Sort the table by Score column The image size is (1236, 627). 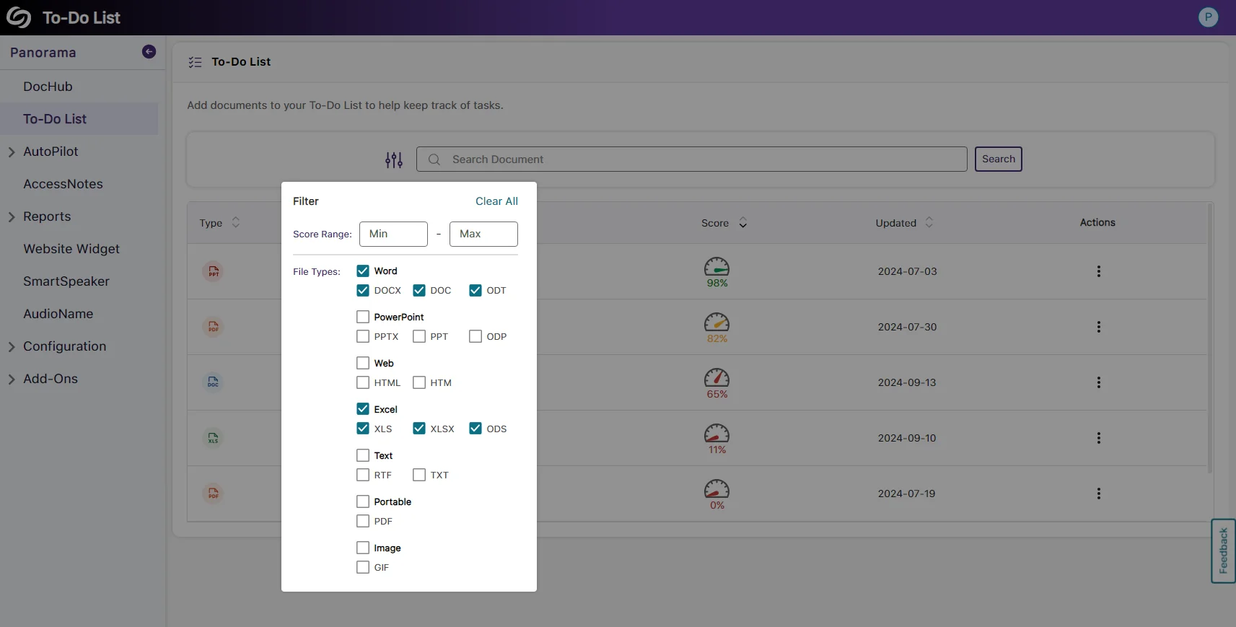pos(742,223)
